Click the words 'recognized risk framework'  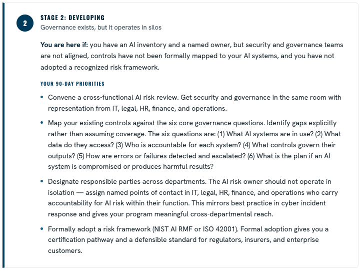point(116,67)
